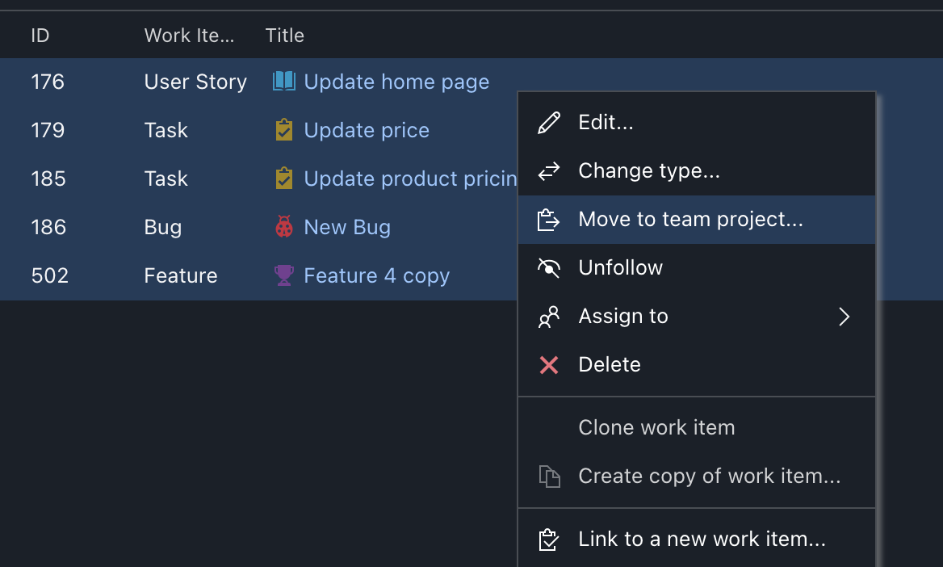Click the Link to a new work item icon
This screenshot has height=567, width=943.
tap(548, 539)
